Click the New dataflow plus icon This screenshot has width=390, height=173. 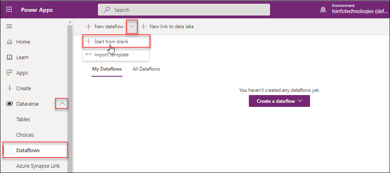tap(88, 27)
